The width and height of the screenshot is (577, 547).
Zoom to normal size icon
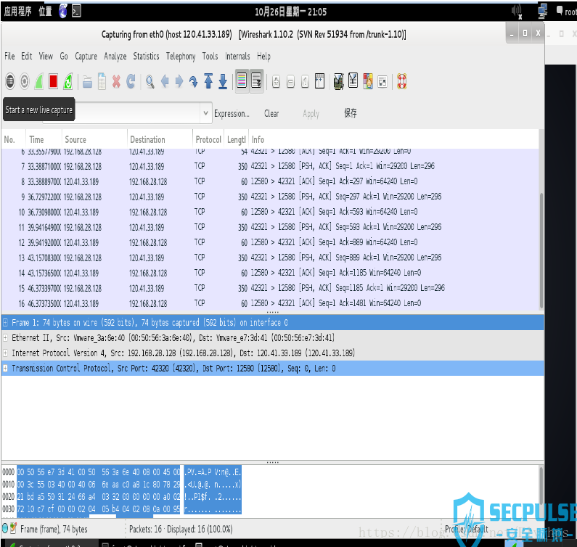305,81
